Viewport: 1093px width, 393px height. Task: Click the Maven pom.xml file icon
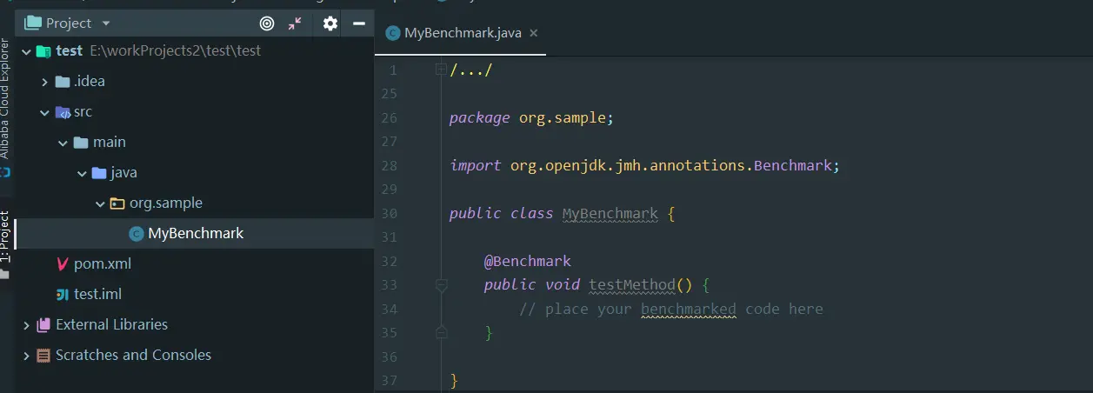tap(62, 263)
